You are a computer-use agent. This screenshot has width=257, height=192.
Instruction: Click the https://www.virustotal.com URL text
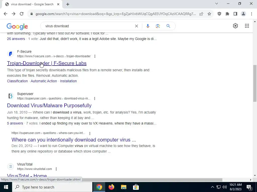click(x=34, y=169)
